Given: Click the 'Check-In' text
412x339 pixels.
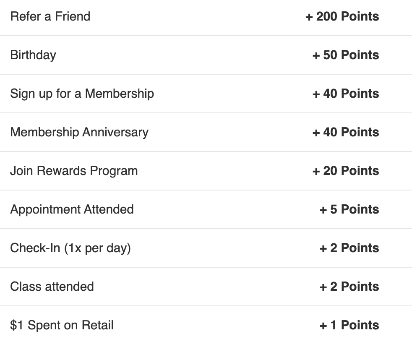Looking at the screenshot, I should pyautogui.click(x=35, y=248).
